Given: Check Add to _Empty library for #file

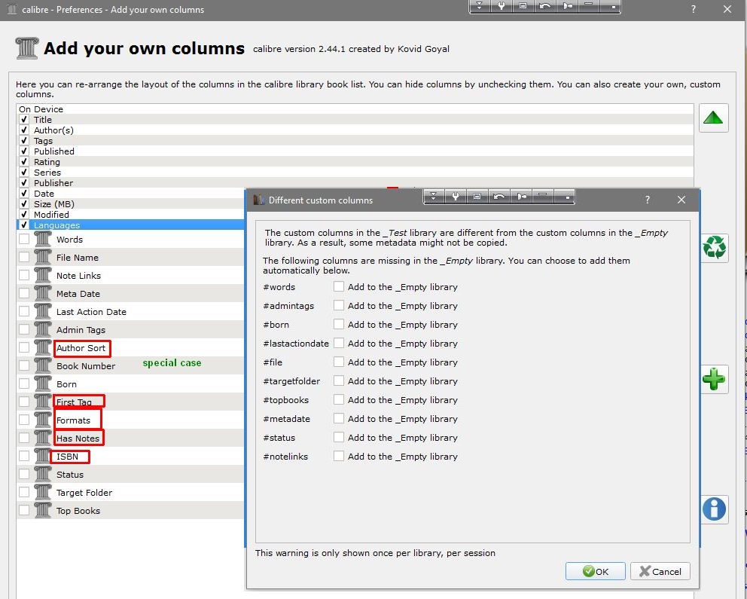Looking at the screenshot, I should tap(339, 362).
